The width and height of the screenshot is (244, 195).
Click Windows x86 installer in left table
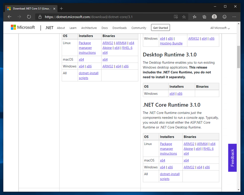coord(89,66)
